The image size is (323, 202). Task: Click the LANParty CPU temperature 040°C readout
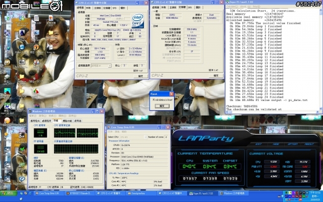tap(189, 166)
